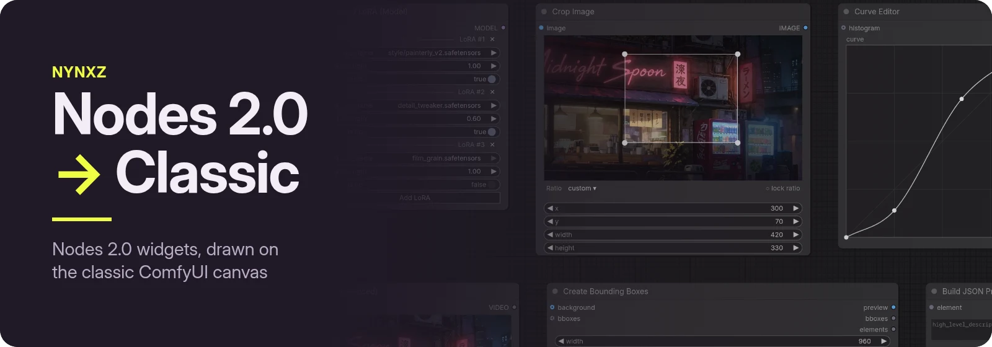This screenshot has height=347, width=992.
Task: Decrease crop height with left arrow
Action: 550,248
